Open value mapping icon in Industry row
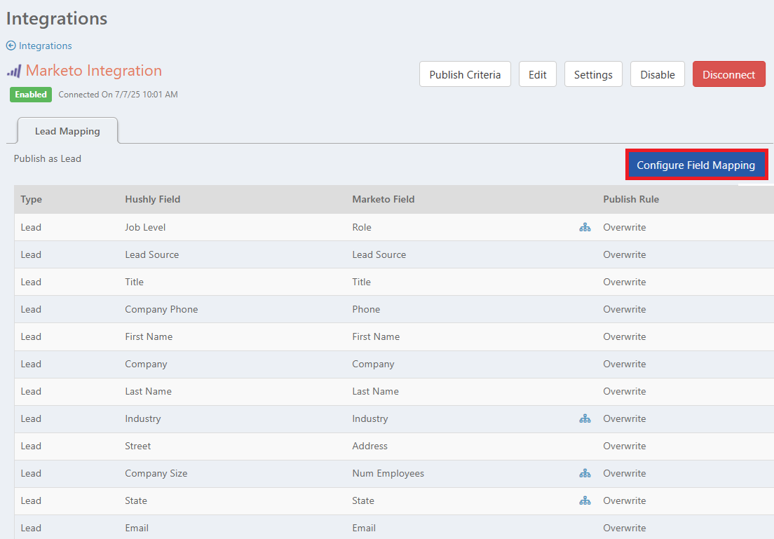Viewport: 774px width, 539px height. click(585, 419)
